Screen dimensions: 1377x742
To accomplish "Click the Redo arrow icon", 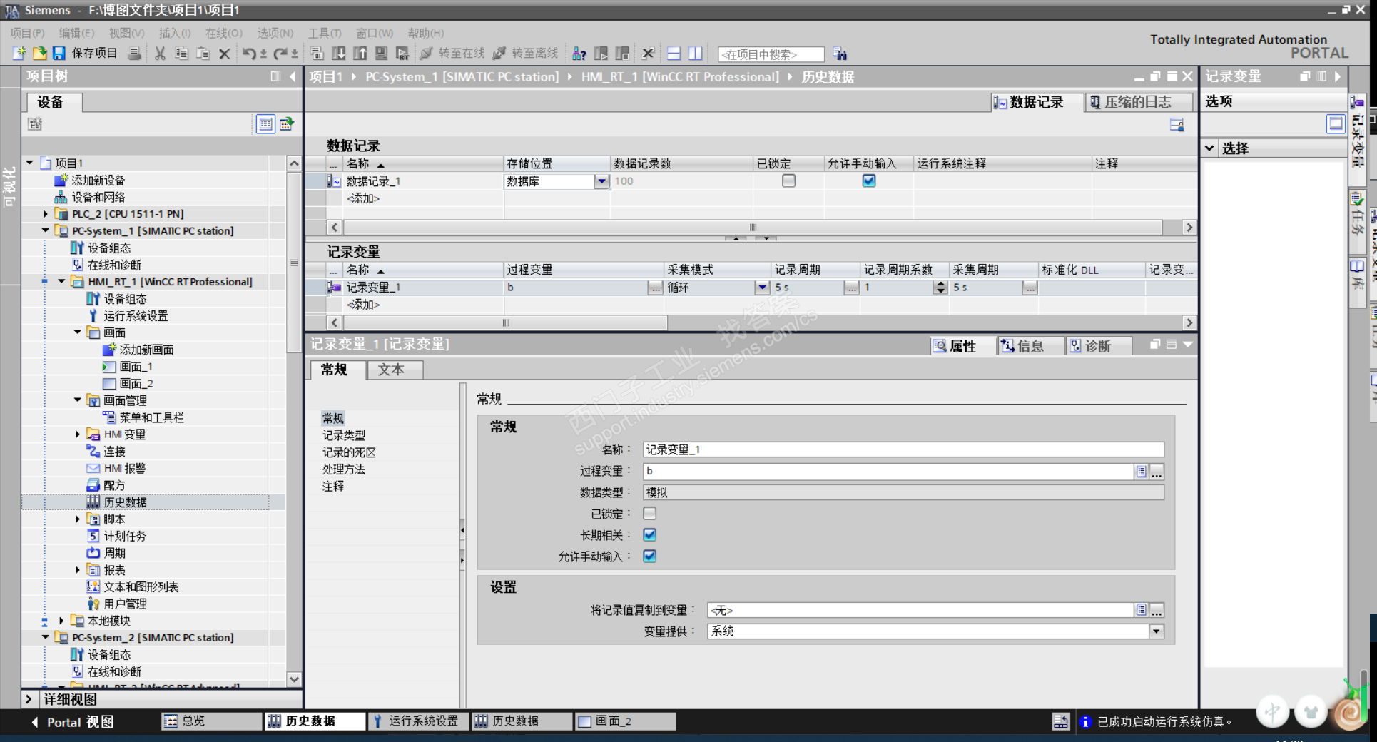I will (280, 54).
